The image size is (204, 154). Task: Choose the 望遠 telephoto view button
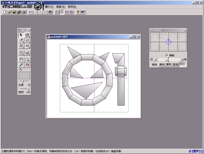pos(175,65)
